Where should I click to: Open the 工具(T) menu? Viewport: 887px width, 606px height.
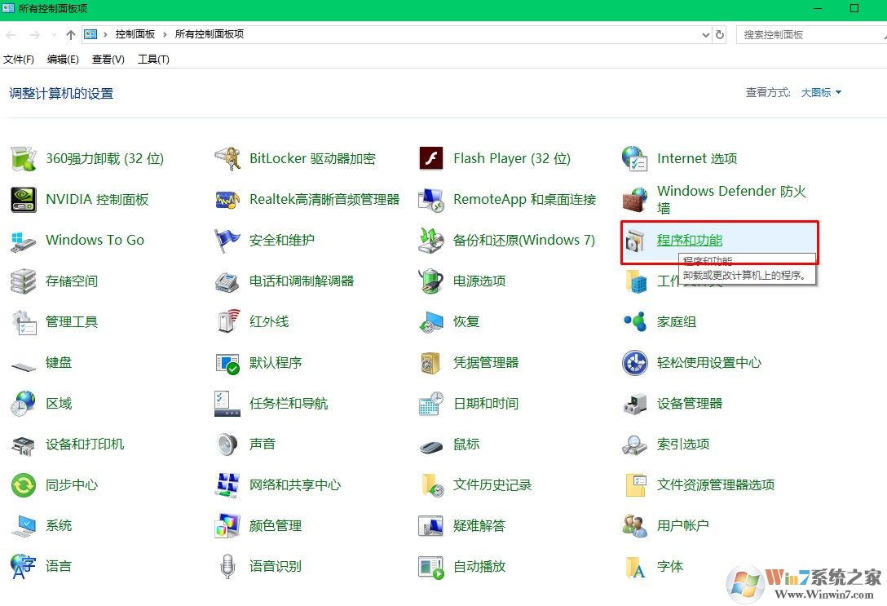153,60
